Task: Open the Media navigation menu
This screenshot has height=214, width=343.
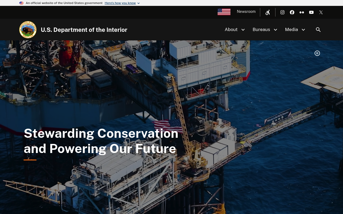Action: 292,29
